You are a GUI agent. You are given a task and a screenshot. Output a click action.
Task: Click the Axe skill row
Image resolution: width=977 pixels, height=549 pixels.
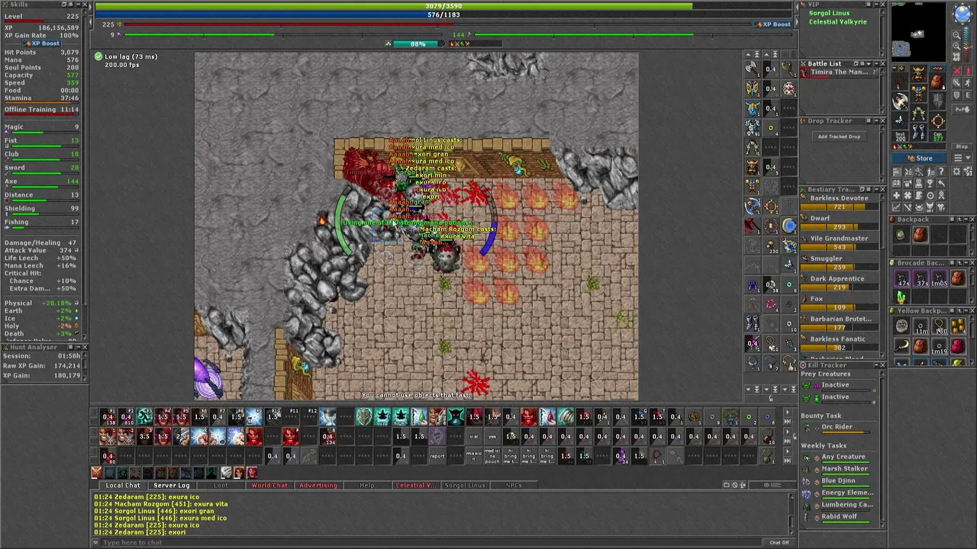click(42, 182)
